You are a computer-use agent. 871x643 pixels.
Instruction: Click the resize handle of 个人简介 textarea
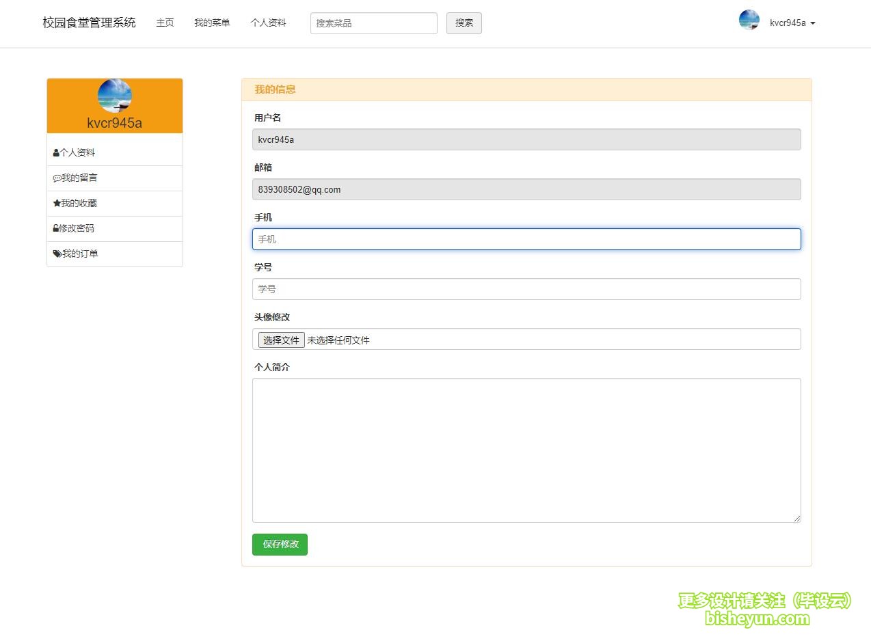coord(797,519)
